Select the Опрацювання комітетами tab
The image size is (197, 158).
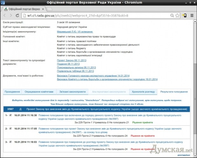39,92
